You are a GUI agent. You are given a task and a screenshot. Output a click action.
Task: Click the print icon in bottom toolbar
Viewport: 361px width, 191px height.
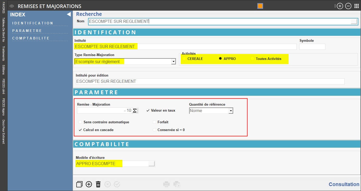[166, 184]
